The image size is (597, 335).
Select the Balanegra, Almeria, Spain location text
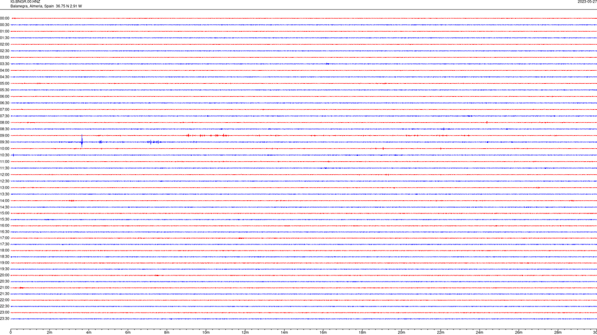pyautogui.click(x=32, y=6)
